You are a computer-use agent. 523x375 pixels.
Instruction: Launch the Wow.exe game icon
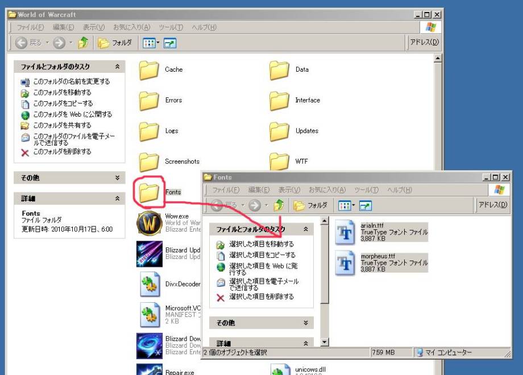150,223
